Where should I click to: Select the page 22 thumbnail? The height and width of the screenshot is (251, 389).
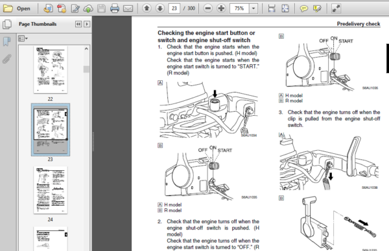point(51,70)
